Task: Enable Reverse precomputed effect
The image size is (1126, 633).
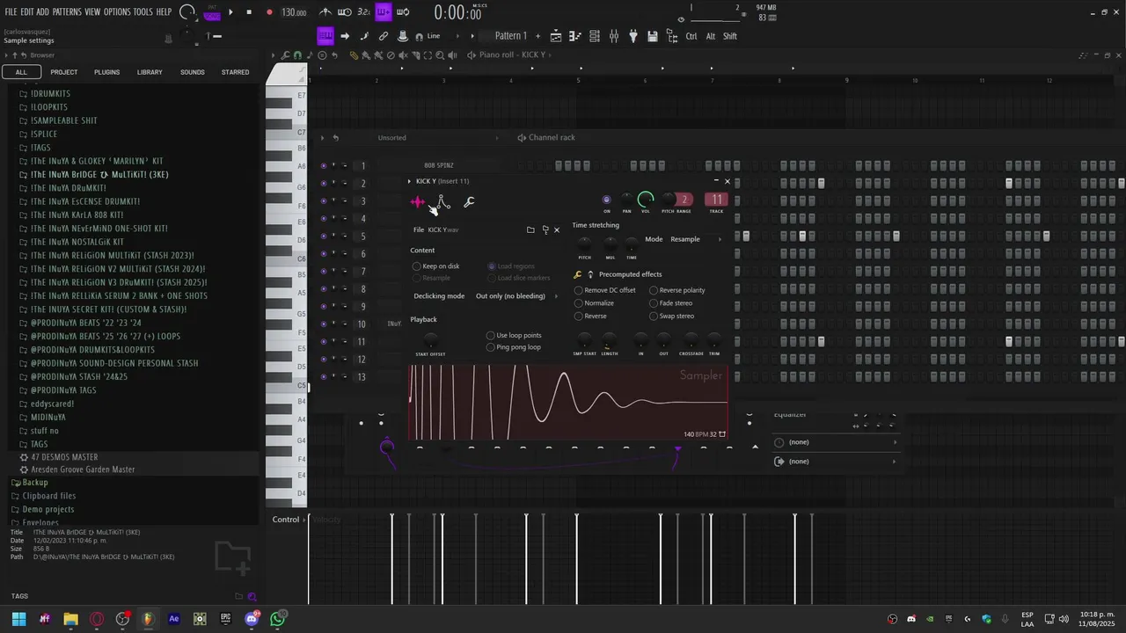Action: point(590,316)
